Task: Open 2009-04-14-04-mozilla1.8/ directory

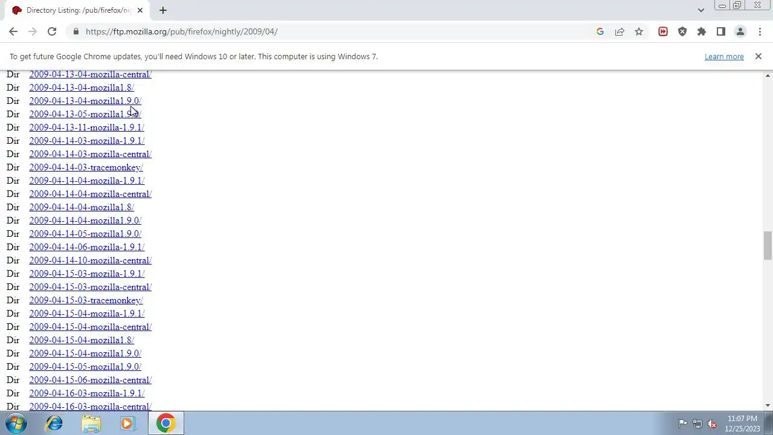Action: 82,207
